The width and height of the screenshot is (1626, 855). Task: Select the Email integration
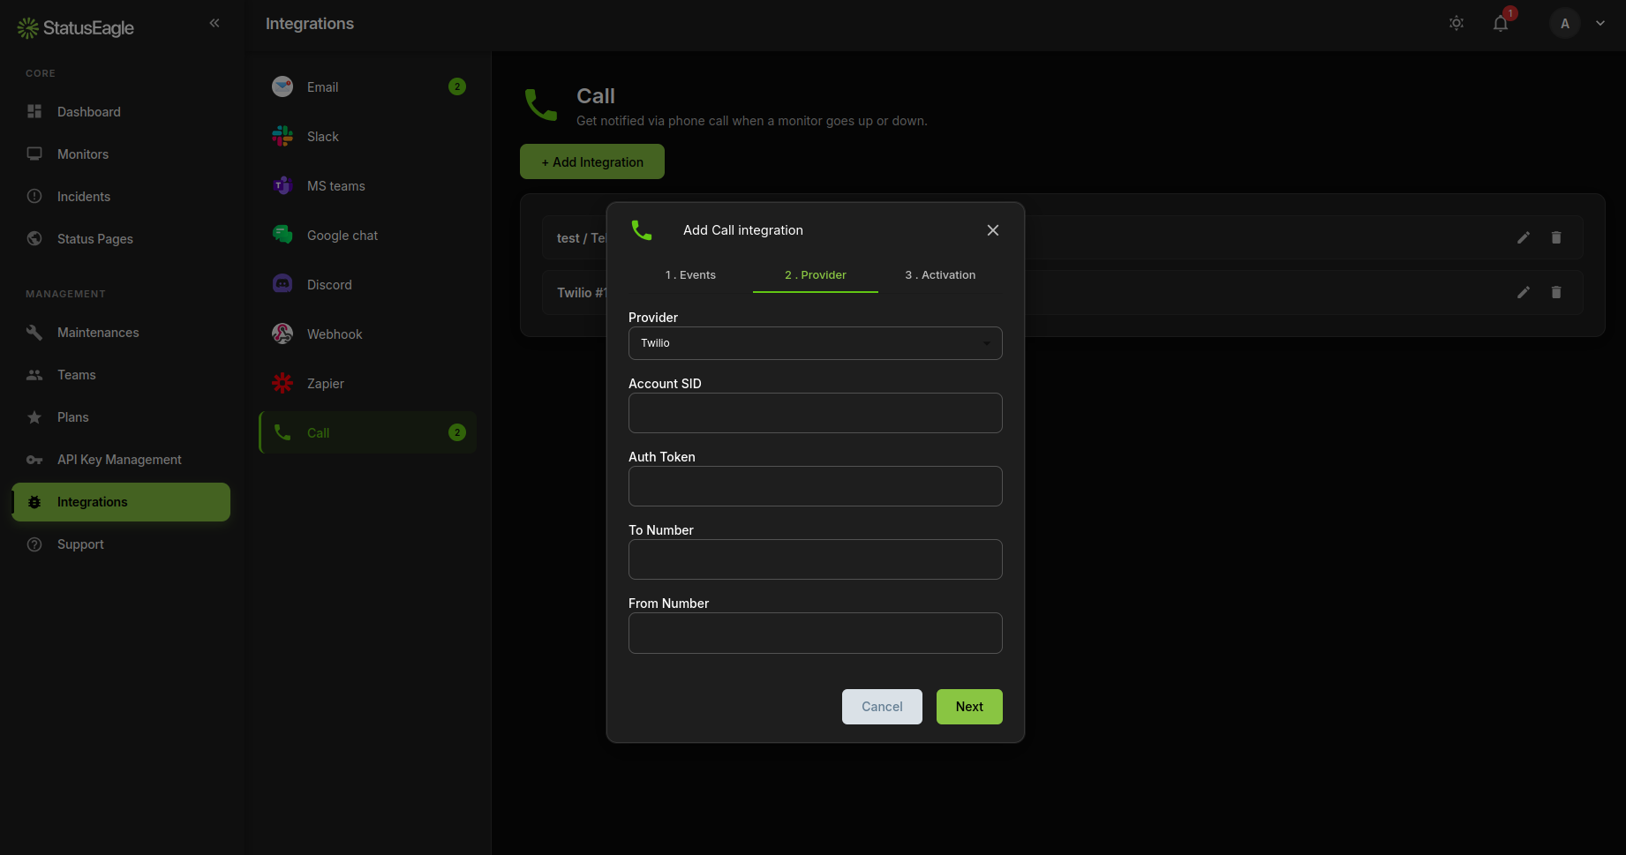pyautogui.click(x=368, y=86)
